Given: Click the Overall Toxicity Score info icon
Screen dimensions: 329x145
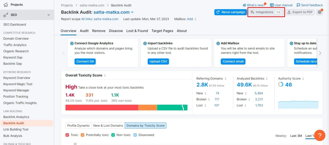Looking at the screenshot, I should tap(105, 75).
